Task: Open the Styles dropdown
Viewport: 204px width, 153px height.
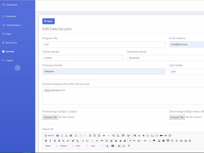Action: (51, 146)
